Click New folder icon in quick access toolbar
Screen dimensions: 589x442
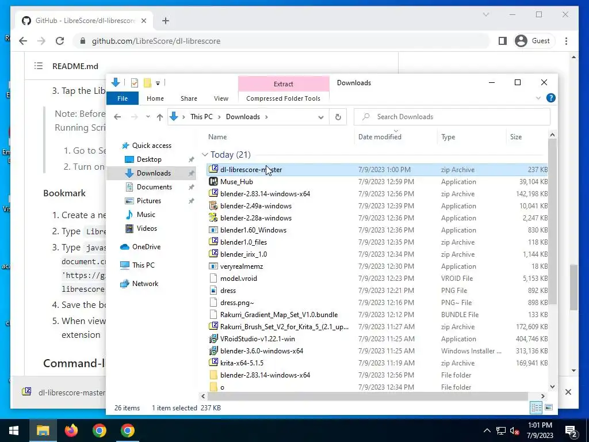(x=147, y=83)
